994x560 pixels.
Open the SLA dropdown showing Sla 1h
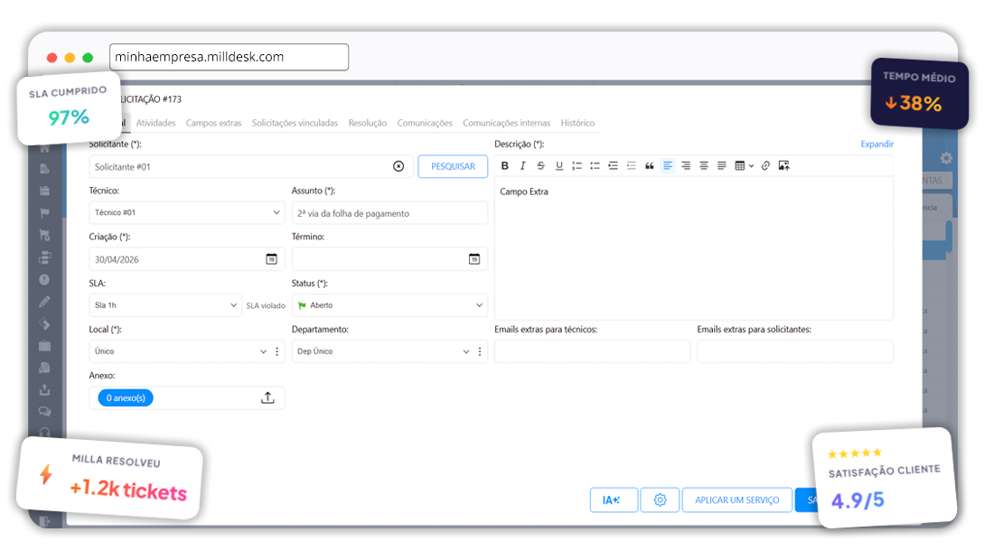tap(165, 305)
